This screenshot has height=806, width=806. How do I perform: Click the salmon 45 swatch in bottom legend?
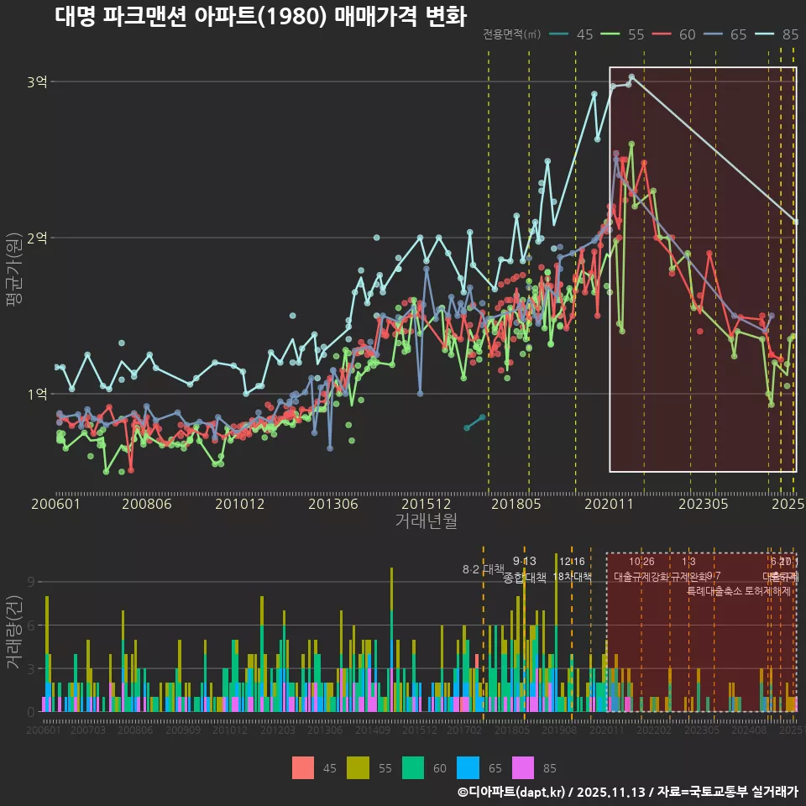tap(303, 767)
